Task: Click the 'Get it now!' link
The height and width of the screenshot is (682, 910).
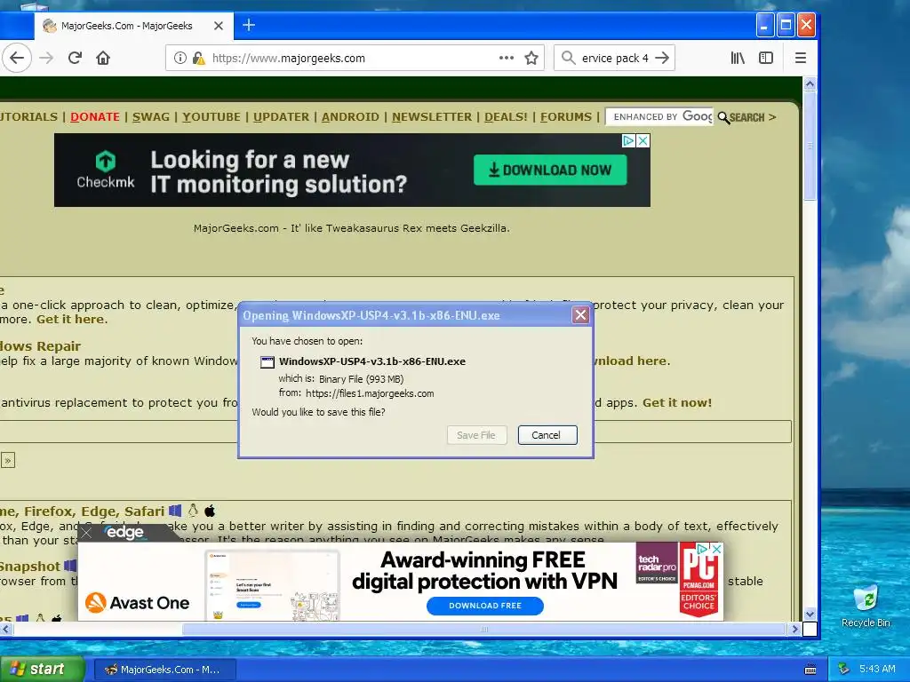Action: pyautogui.click(x=676, y=402)
